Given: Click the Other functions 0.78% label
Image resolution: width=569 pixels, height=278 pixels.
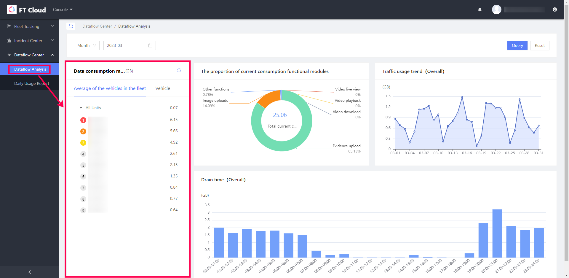Looking at the screenshot, I should pyautogui.click(x=216, y=92).
